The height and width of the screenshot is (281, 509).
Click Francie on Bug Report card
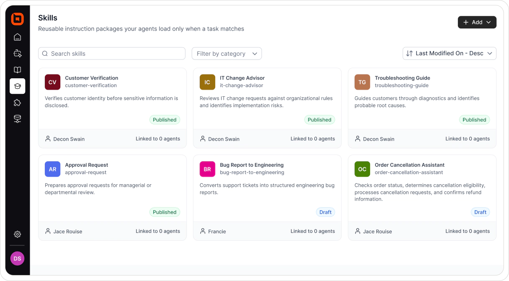[217, 232]
